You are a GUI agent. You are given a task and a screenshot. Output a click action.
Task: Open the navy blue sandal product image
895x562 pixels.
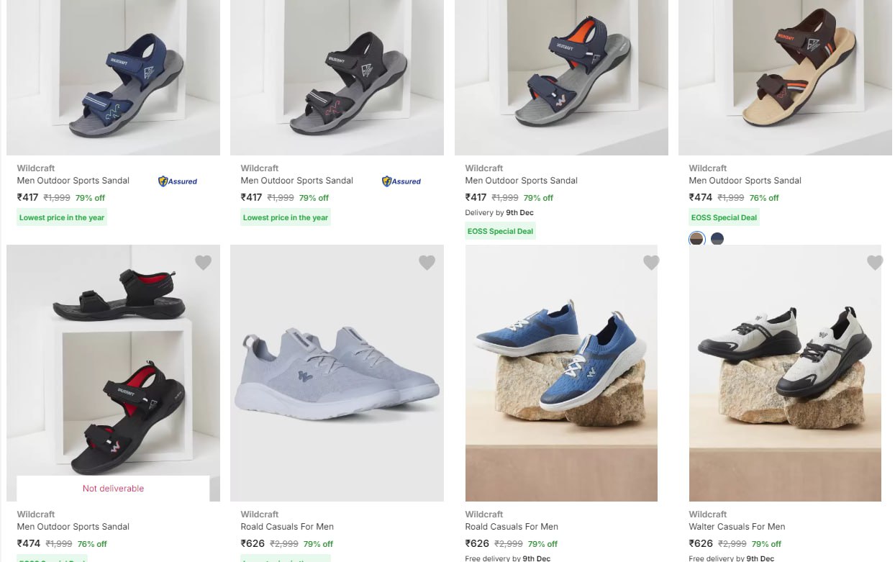(x=113, y=77)
